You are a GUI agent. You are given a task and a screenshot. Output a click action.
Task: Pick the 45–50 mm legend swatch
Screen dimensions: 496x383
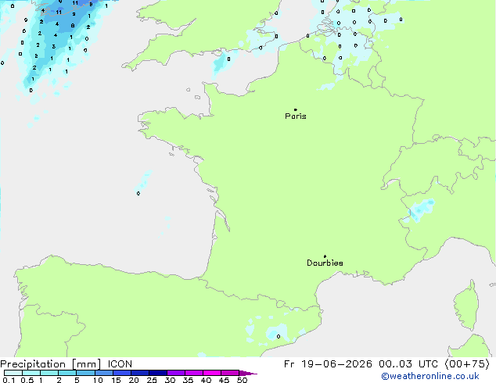point(230,373)
